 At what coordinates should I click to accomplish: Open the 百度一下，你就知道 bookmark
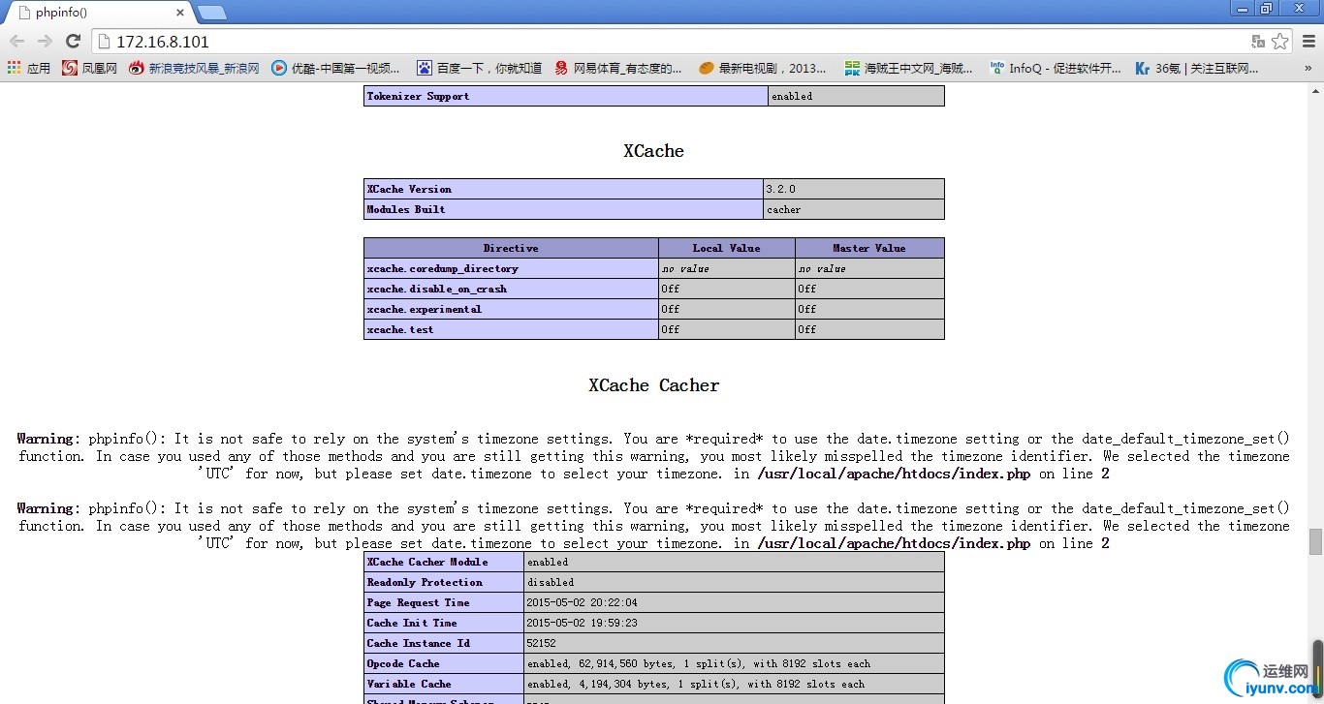click(x=480, y=68)
